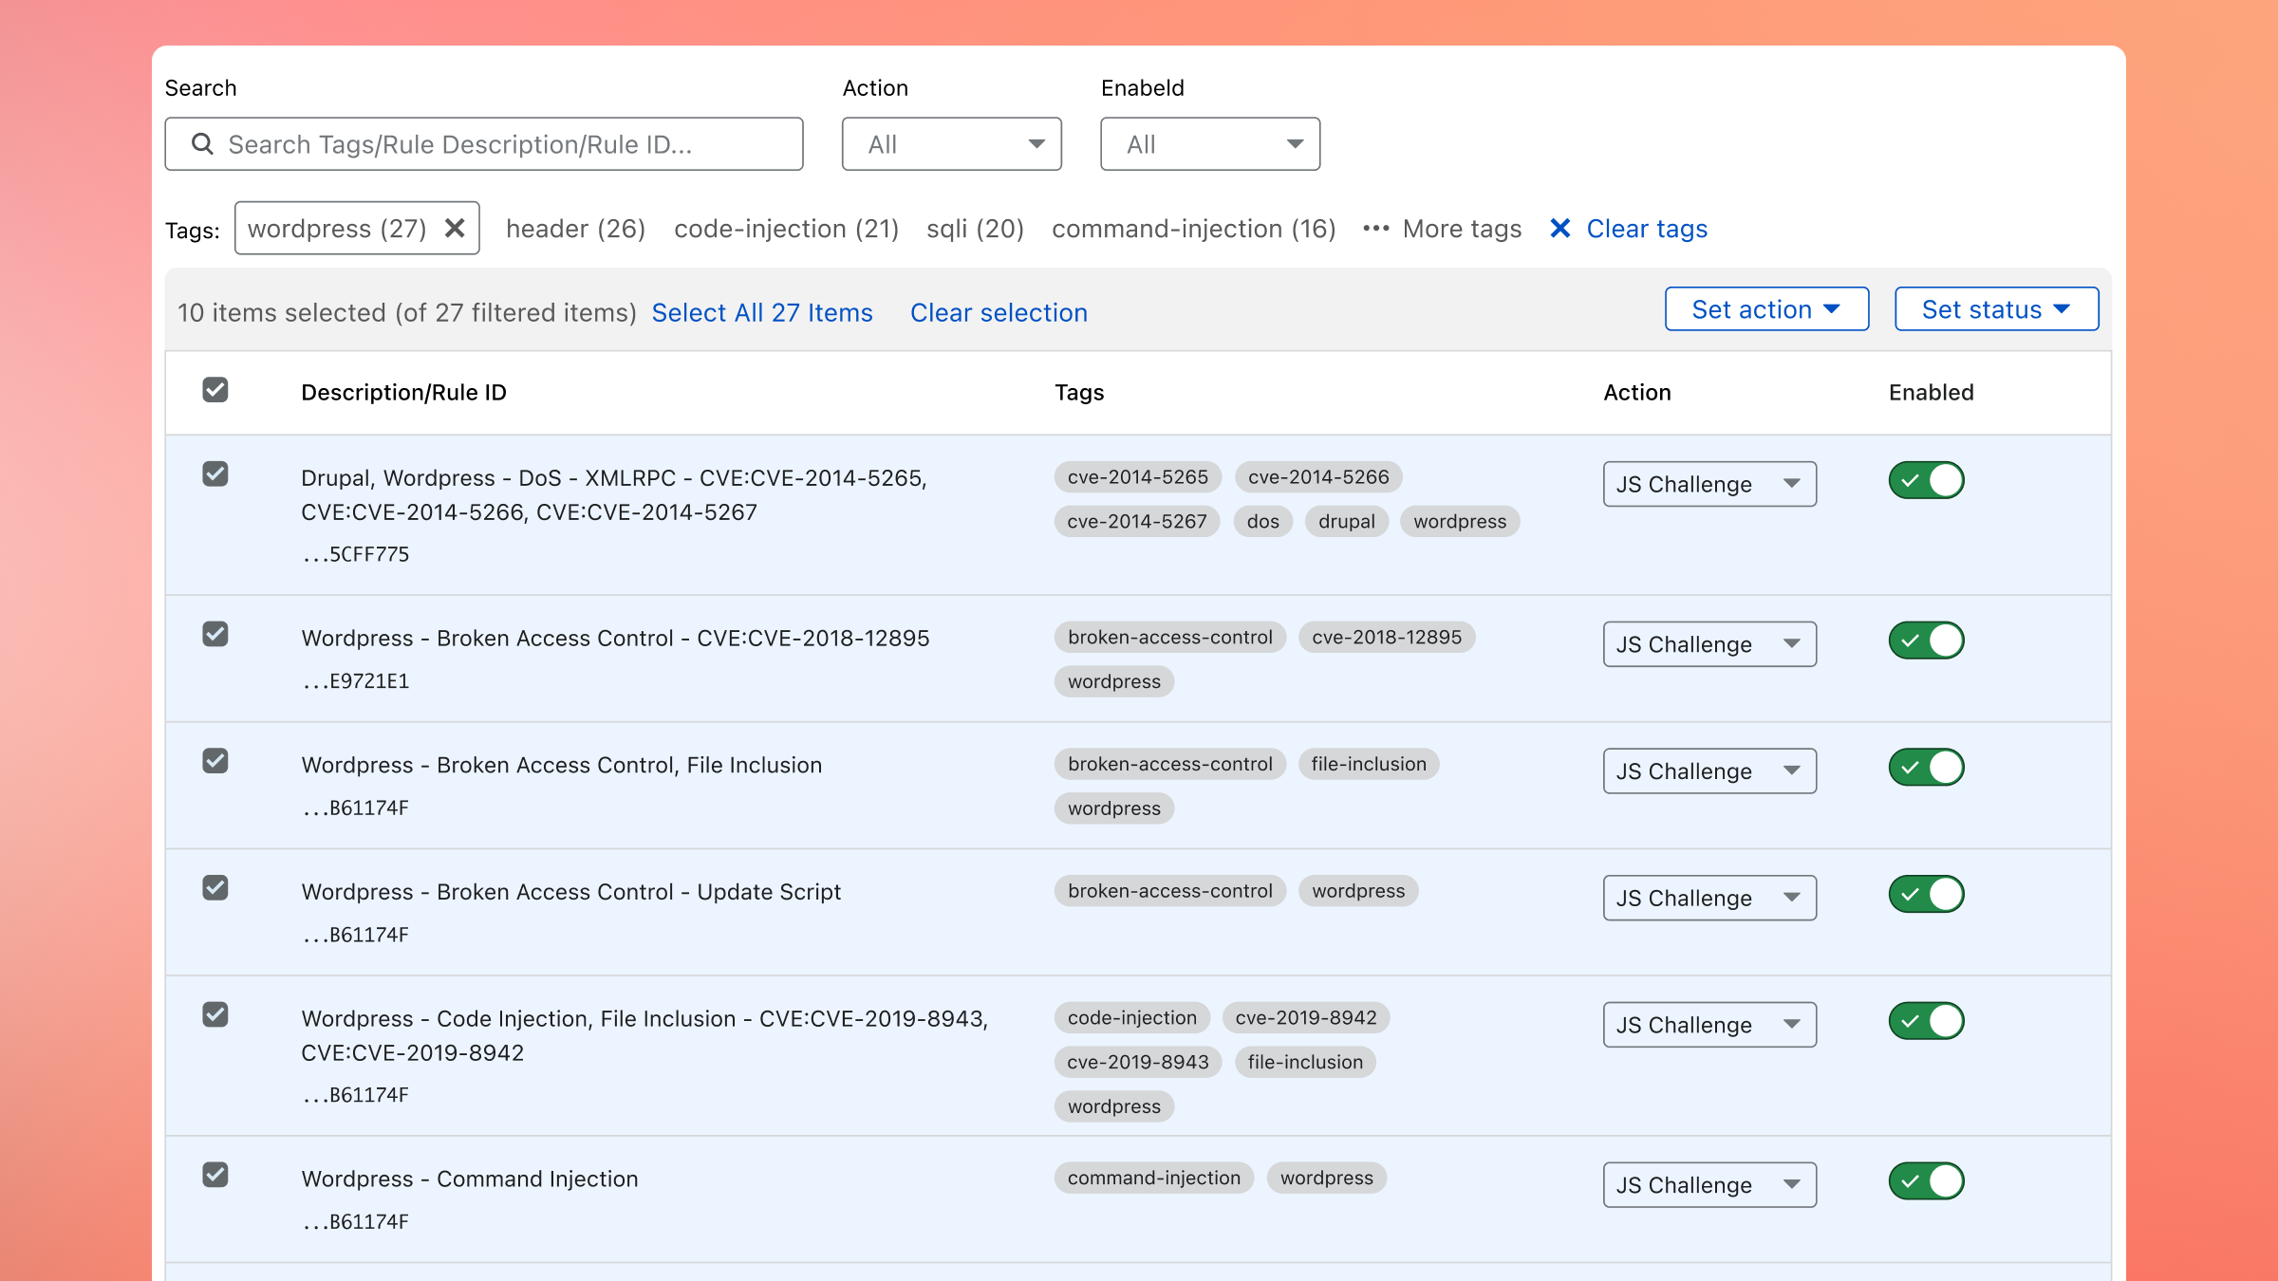Click the file-inclusion tag on Broken Access Control row
2278x1281 pixels.
click(1368, 765)
